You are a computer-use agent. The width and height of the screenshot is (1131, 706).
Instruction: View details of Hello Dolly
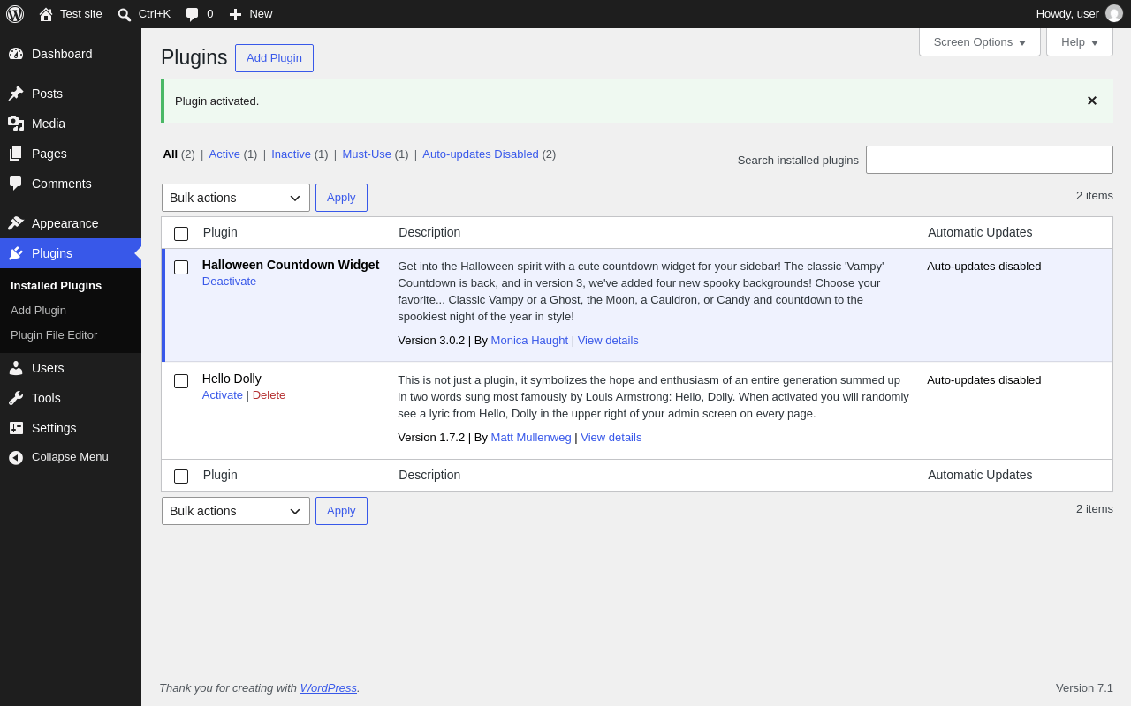[611, 438]
